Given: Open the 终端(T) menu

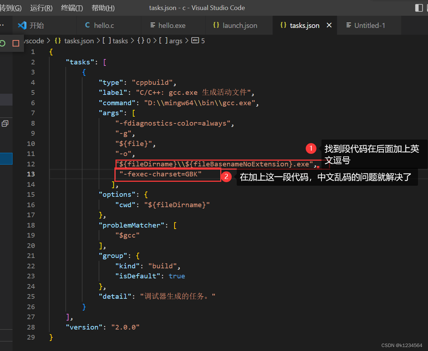Looking at the screenshot, I should [x=72, y=8].
